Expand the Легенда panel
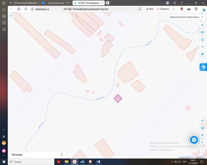This screenshot has width=207, height=165. click(37, 154)
